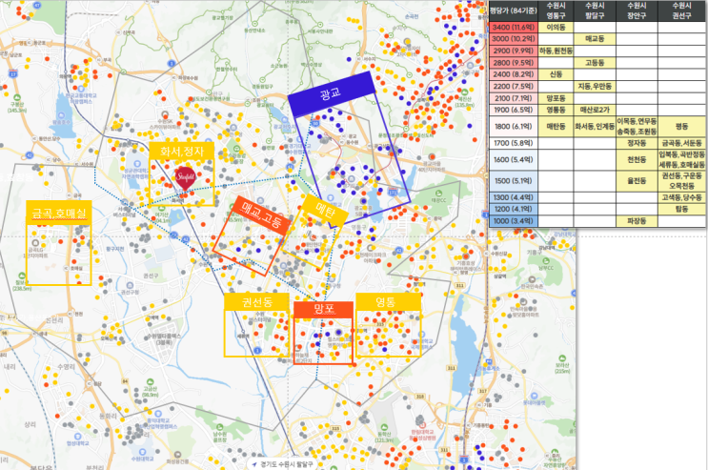
Task: Click the 성균관대학교 자연과학캠퍼스 school icon
Action: click(137, 163)
